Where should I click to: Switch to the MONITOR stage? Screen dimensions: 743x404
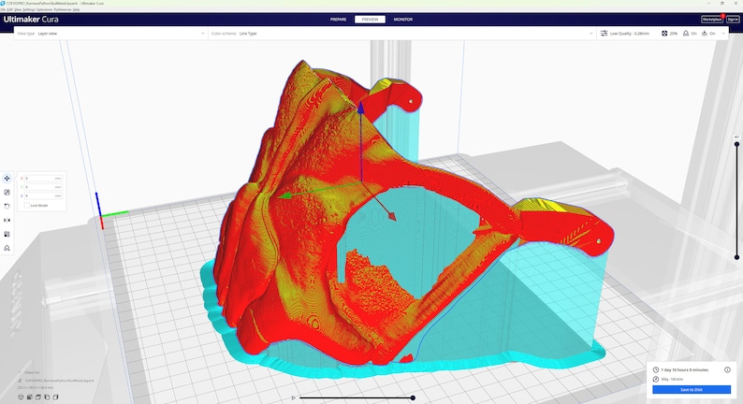click(403, 20)
